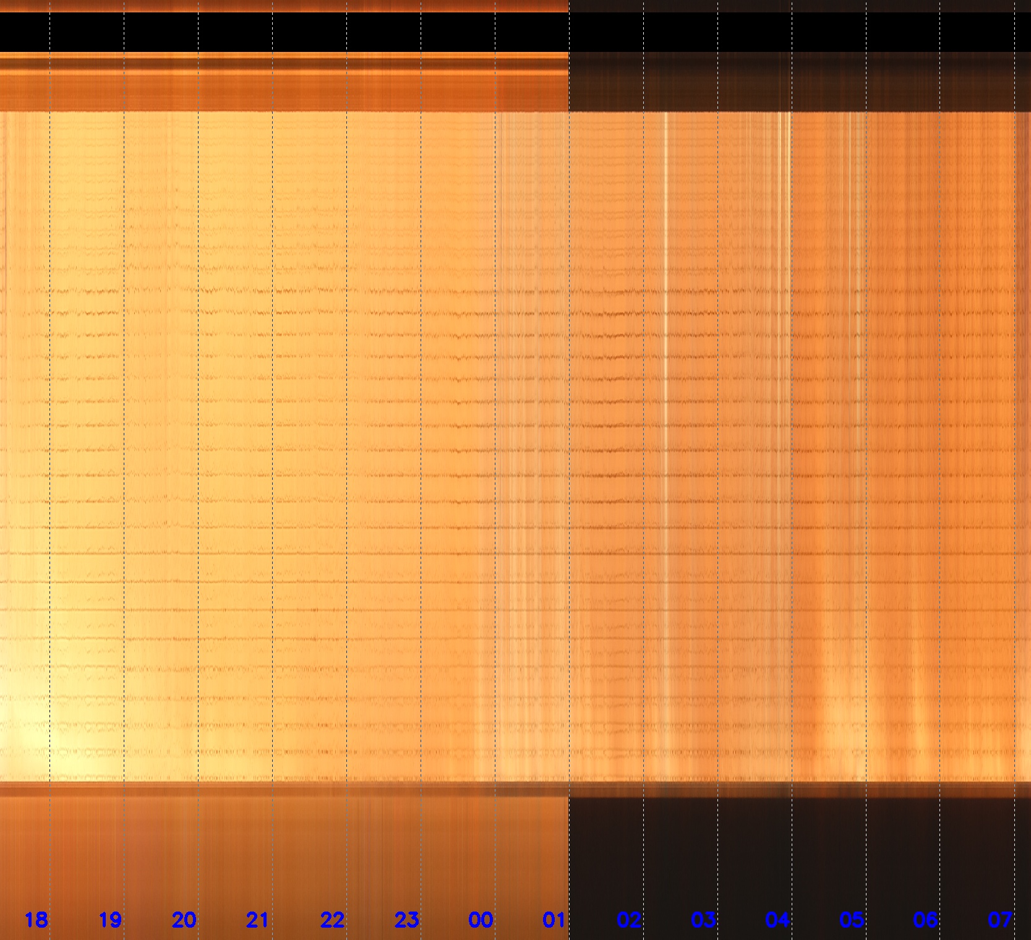Screen dimensions: 1031x940
Task: Click the 06 time label
Action: pyautogui.click(x=925, y=920)
